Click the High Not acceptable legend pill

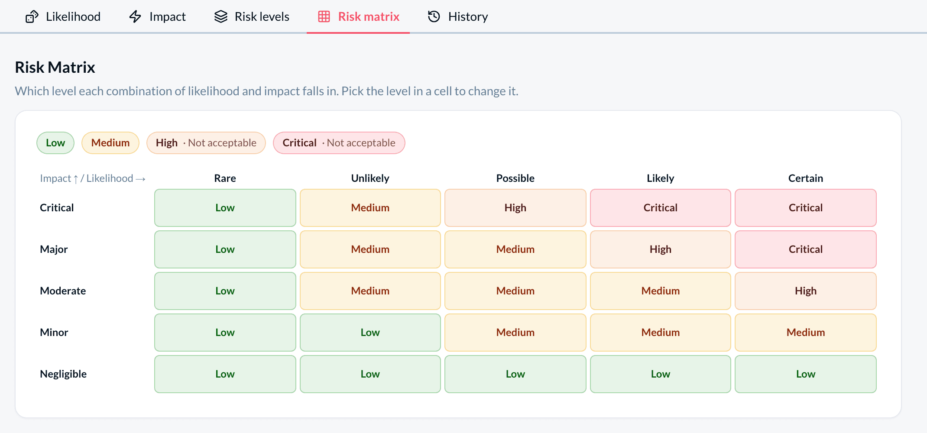[x=206, y=143]
